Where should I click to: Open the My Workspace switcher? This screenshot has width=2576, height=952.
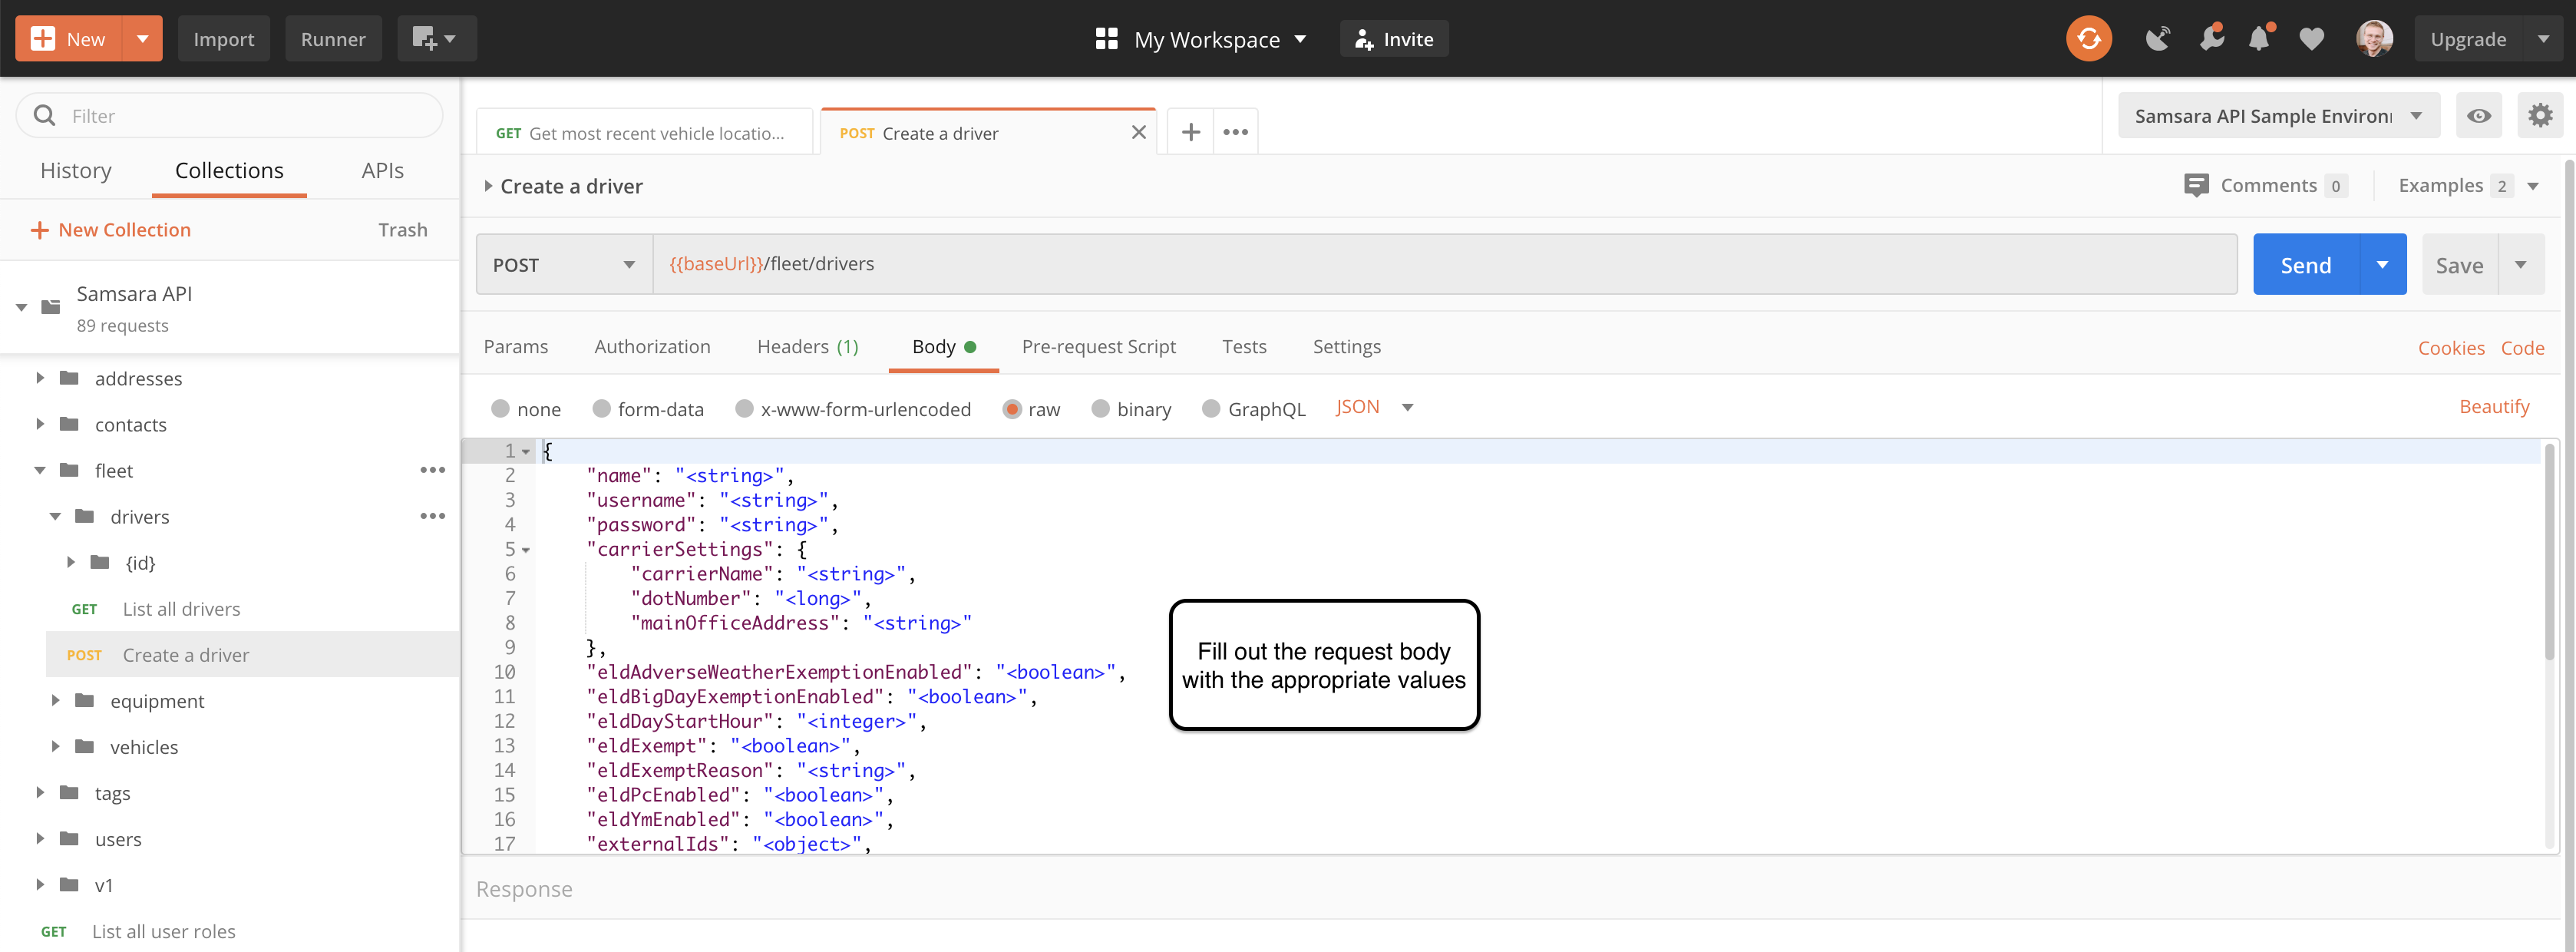(x=1201, y=39)
